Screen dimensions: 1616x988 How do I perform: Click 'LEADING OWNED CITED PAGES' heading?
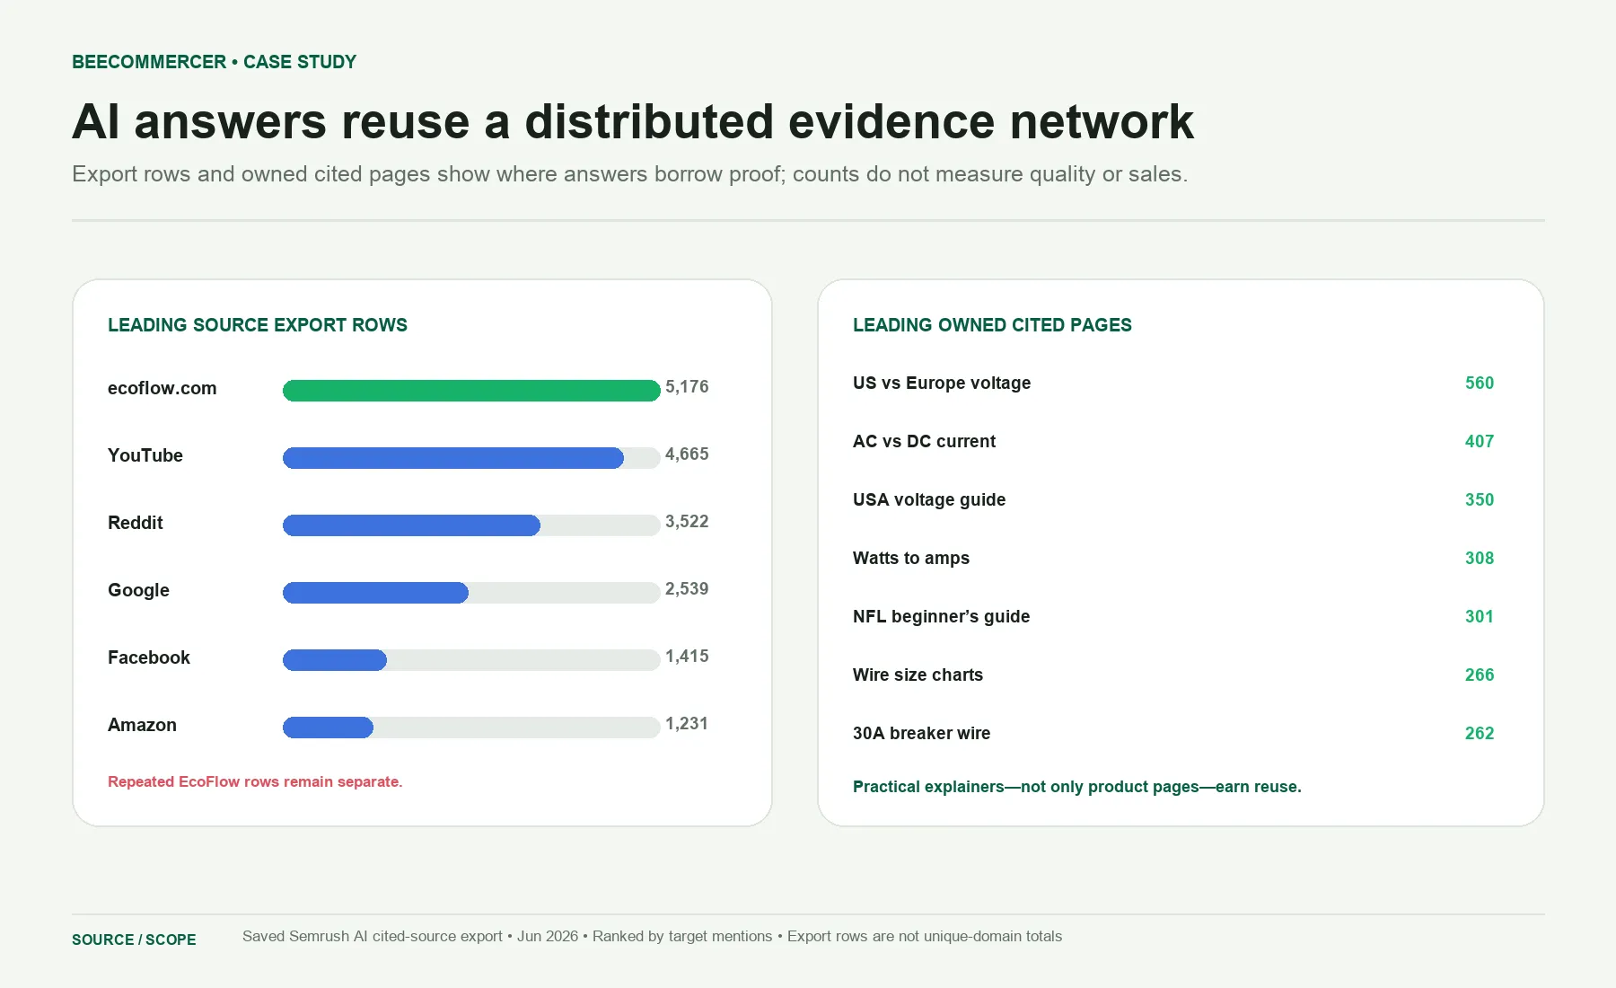(992, 325)
